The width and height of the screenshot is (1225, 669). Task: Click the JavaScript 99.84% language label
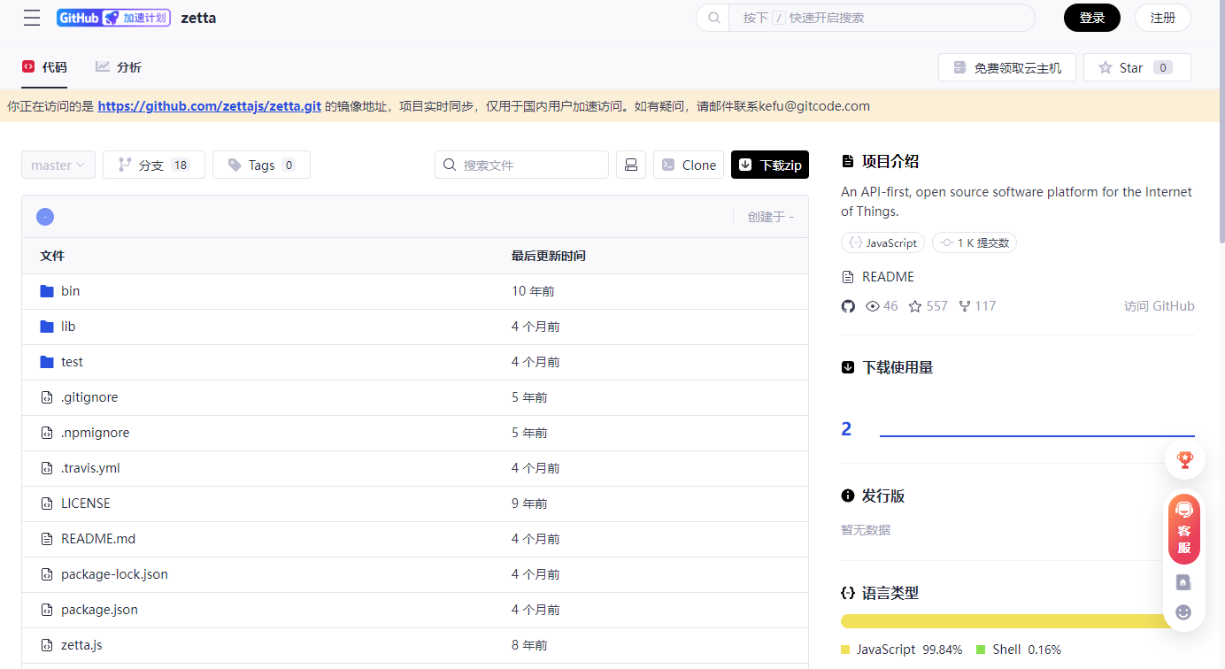tap(902, 650)
